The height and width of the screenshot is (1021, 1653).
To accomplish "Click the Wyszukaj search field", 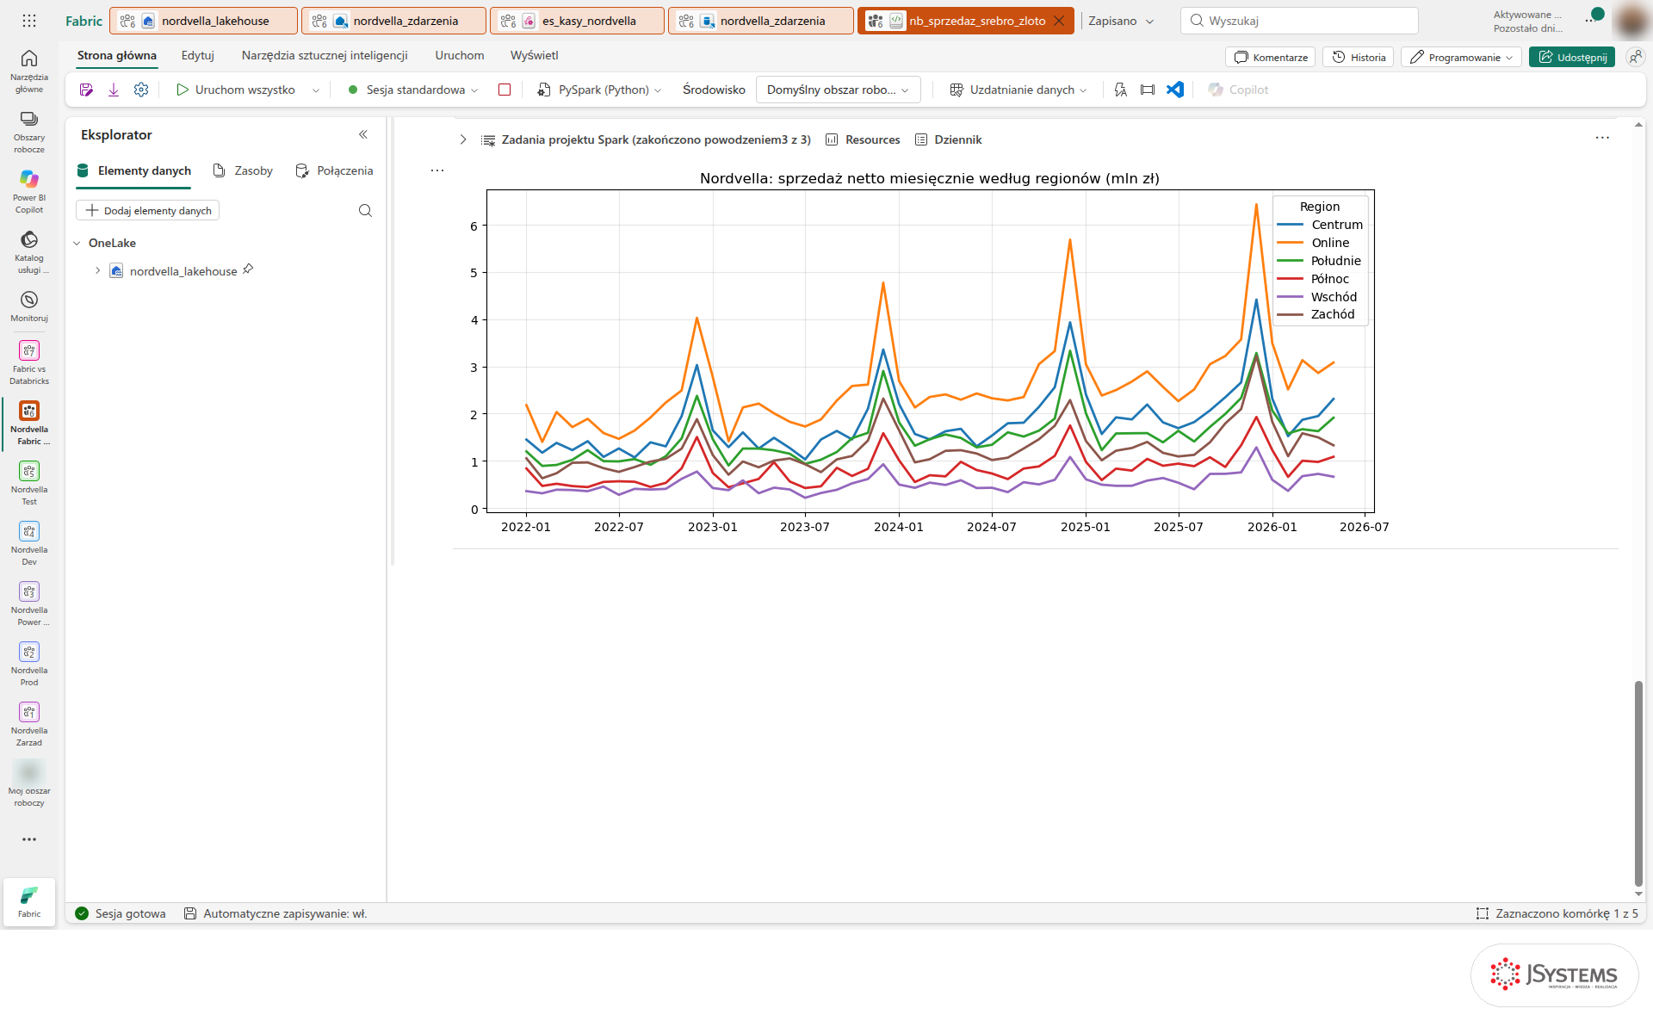I will coord(1299,21).
